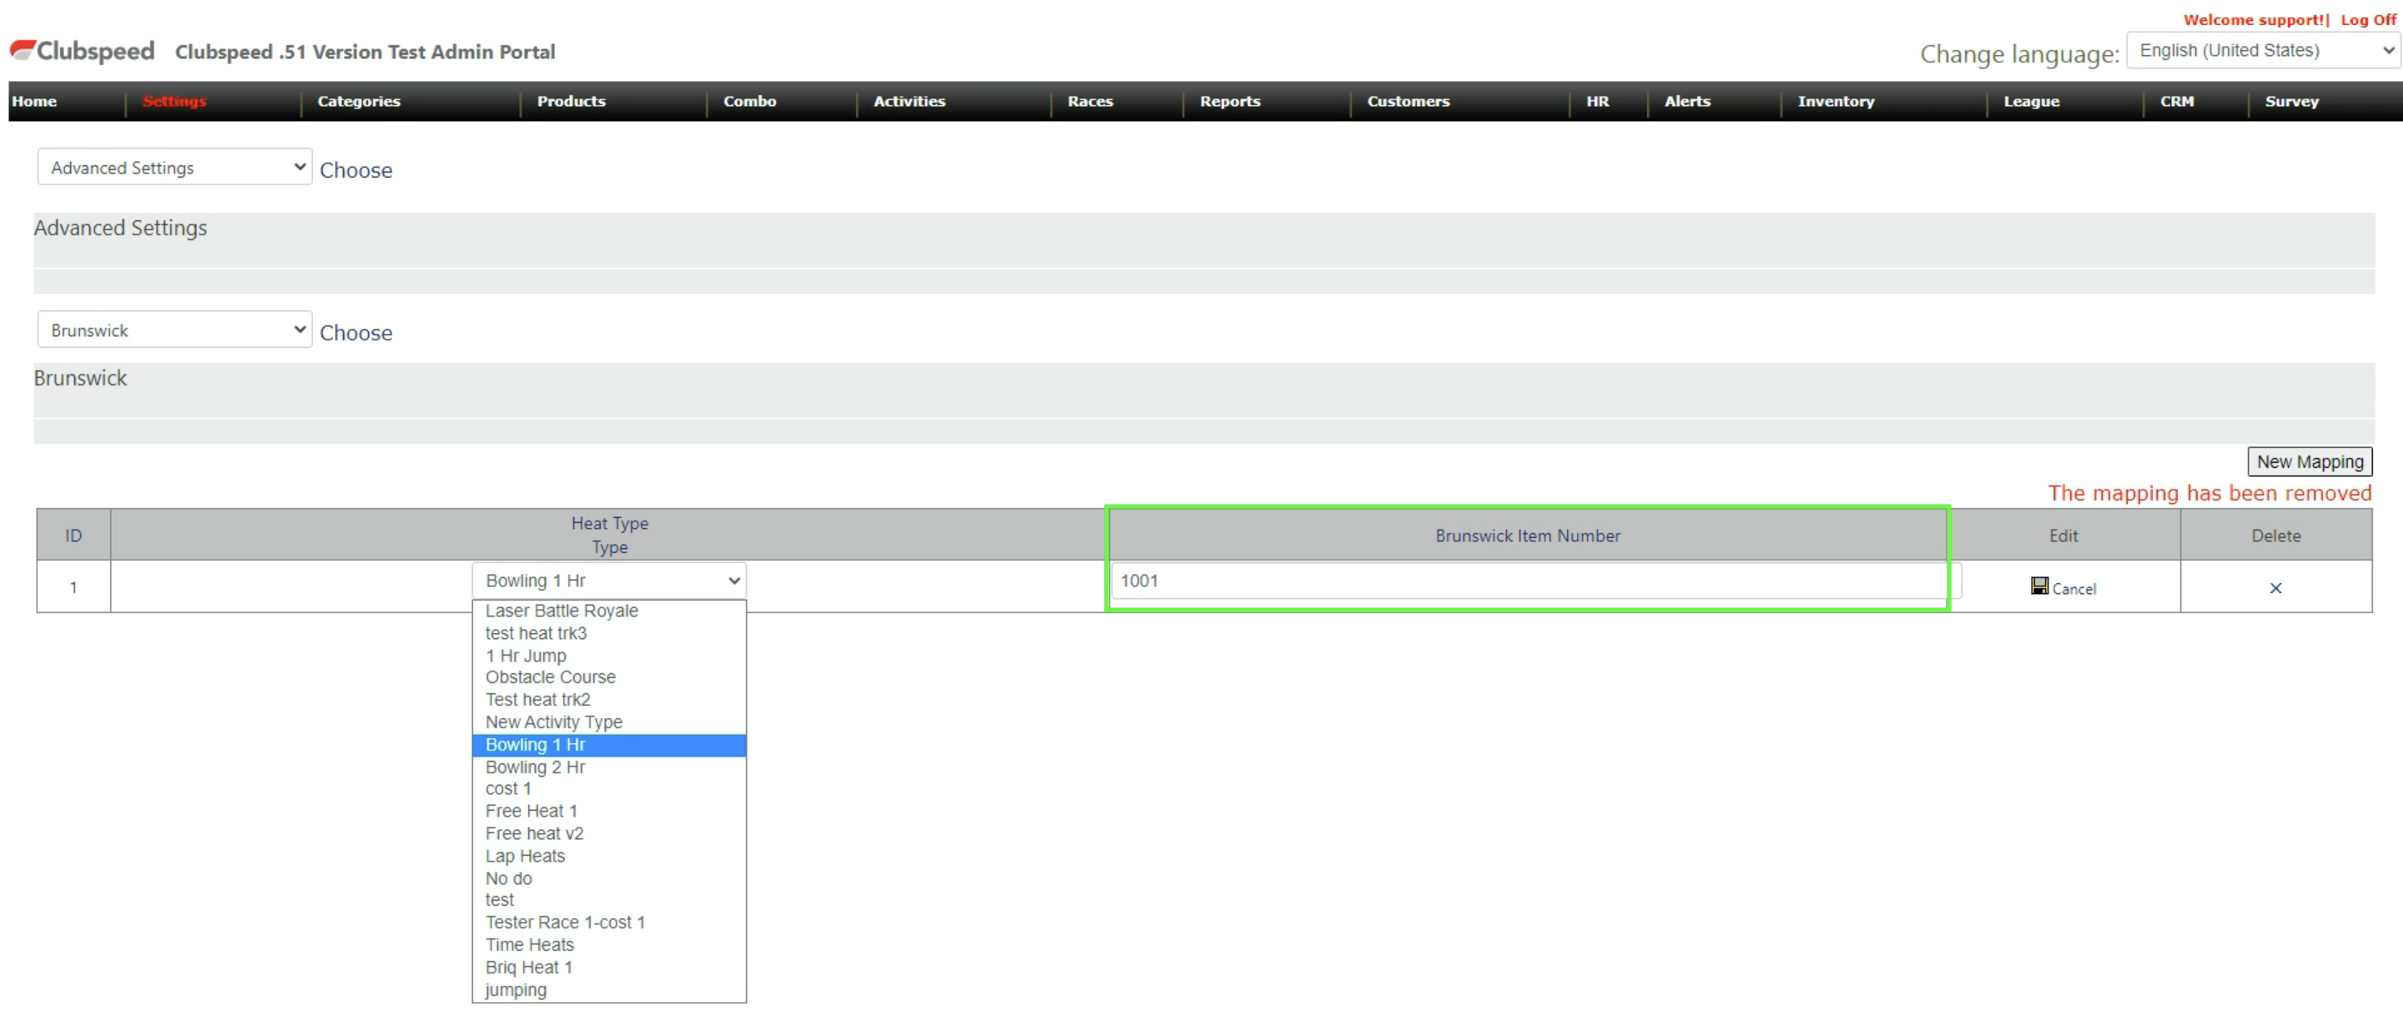Open the Customers menu

click(x=1408, y=101)
